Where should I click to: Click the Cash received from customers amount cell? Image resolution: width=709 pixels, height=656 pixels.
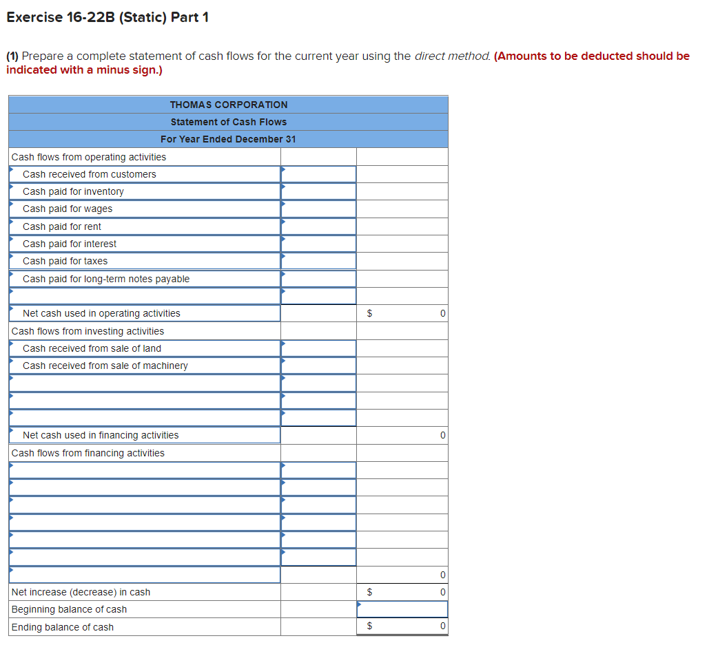(318, 174)
